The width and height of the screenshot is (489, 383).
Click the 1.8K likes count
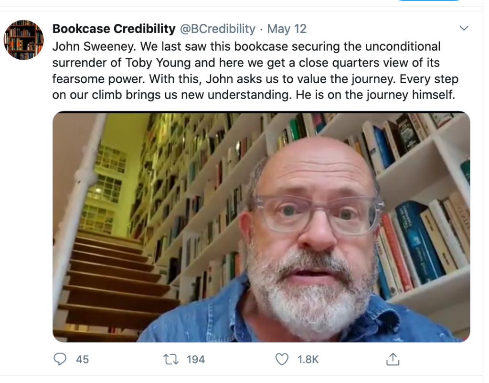(308, 360)
